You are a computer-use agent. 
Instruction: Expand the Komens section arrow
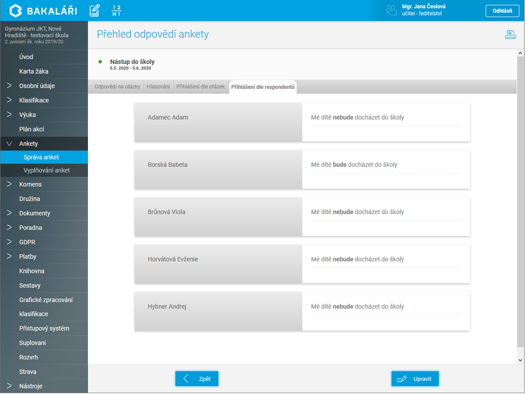pos(9,184)
